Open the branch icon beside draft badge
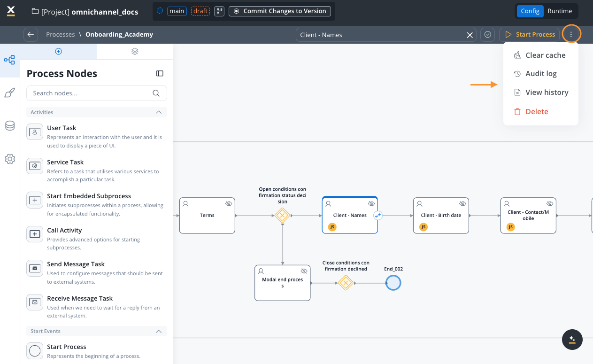This screenshot has height=364, width=593. click(x=219, y=11)
